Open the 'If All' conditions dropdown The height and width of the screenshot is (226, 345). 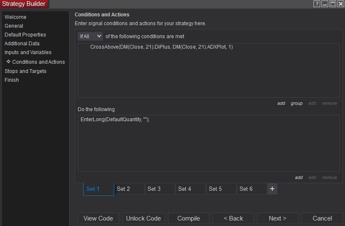click(90, 36)
